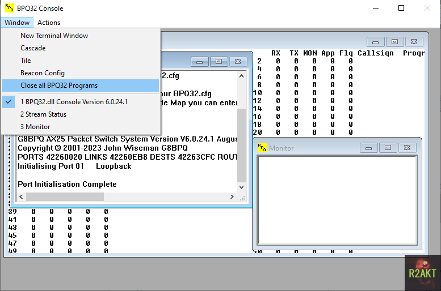Switch to 3 Monitor window

click(x=81, y=127)
